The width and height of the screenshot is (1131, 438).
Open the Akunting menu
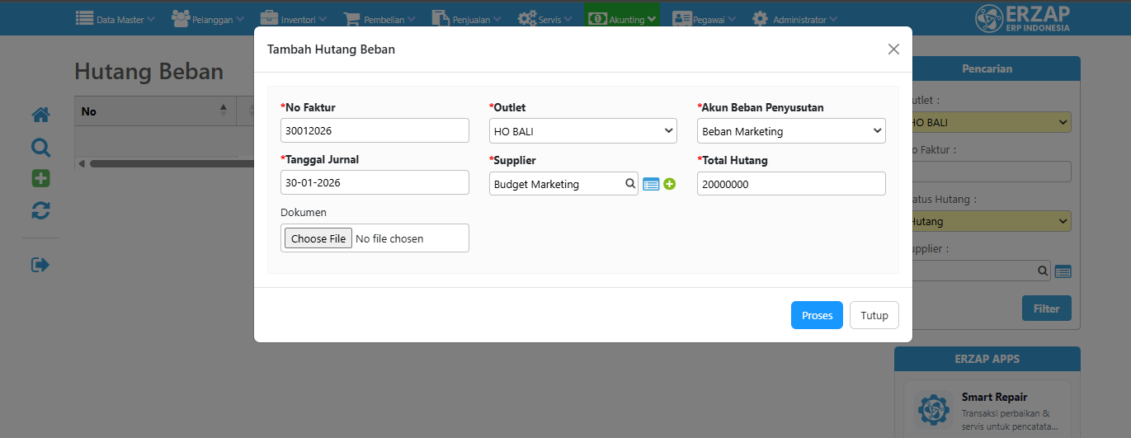(621, 18)
